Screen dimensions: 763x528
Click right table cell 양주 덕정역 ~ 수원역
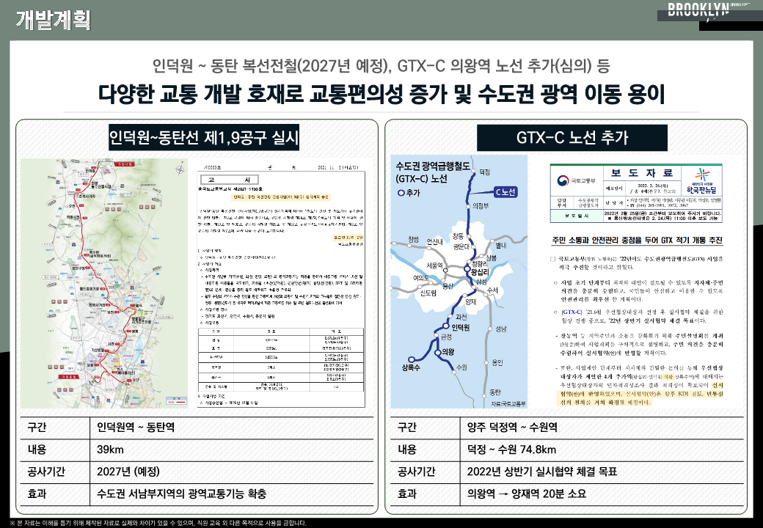tap(512, 428)
